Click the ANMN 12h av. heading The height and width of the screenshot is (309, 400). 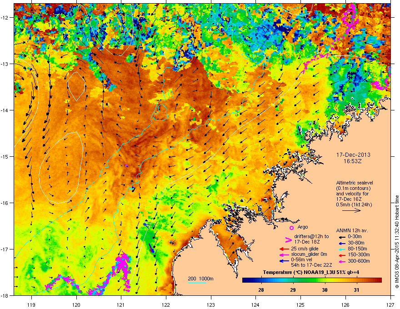point(352,231)
